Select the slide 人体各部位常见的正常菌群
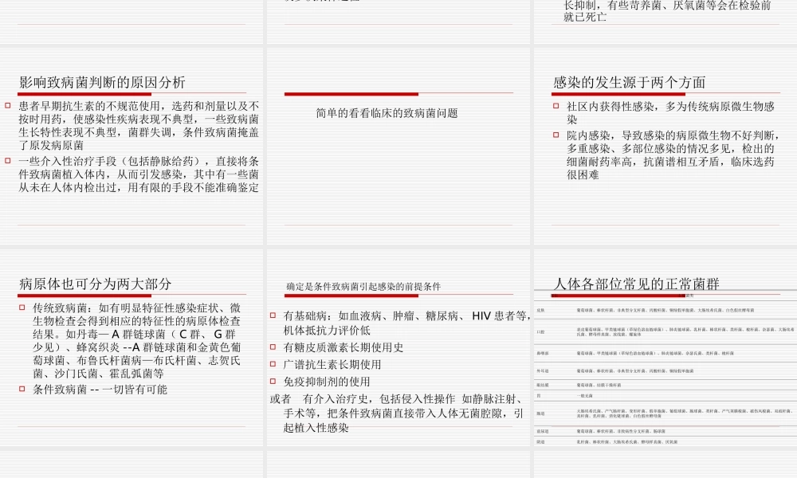Screen dimensions: 797x478 [x=664, y=358]
